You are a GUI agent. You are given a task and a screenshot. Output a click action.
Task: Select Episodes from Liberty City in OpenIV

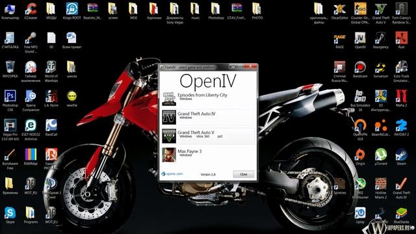[x=208, y=99]
